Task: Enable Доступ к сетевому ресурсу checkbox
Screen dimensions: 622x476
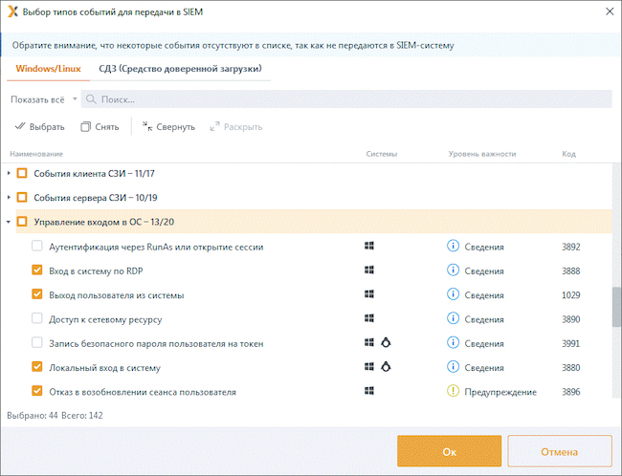Action: coord(37,318)
